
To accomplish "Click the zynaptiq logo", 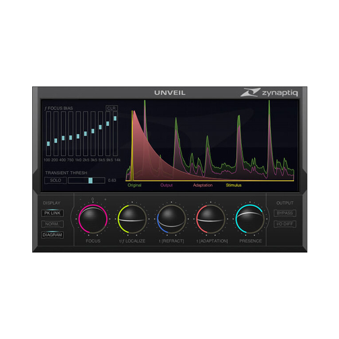I will click(270, 93).
